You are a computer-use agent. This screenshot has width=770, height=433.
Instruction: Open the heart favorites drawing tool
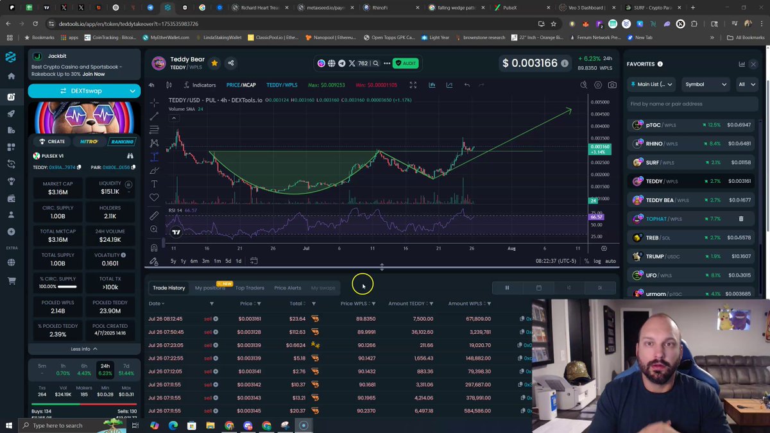point(154,198)
